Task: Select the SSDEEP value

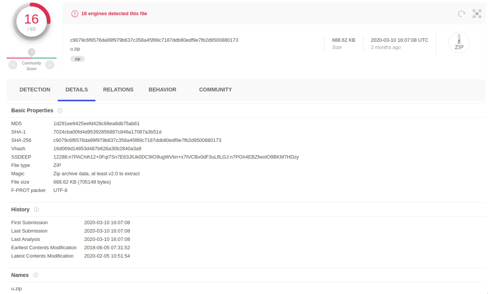Action: [x=176, y=157]
